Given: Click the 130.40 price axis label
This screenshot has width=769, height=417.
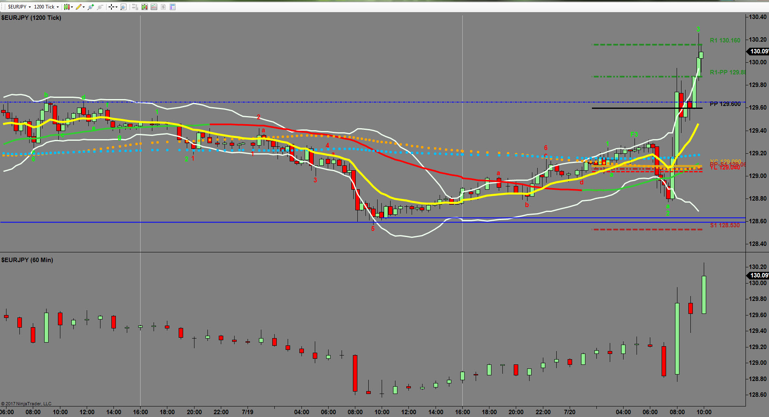Looking at the screenshot, I should click(758, 17).
